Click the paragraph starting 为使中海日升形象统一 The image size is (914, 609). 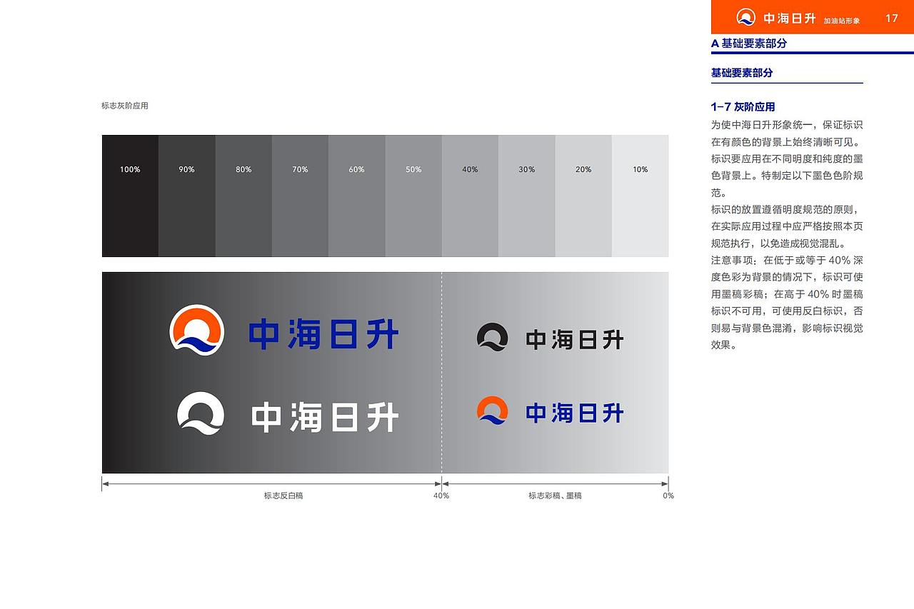pyautogui.click(x=787, y=158)
